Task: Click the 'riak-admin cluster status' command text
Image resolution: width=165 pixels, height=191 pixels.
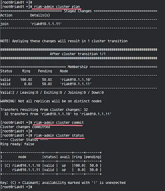Action: point(59,135)
